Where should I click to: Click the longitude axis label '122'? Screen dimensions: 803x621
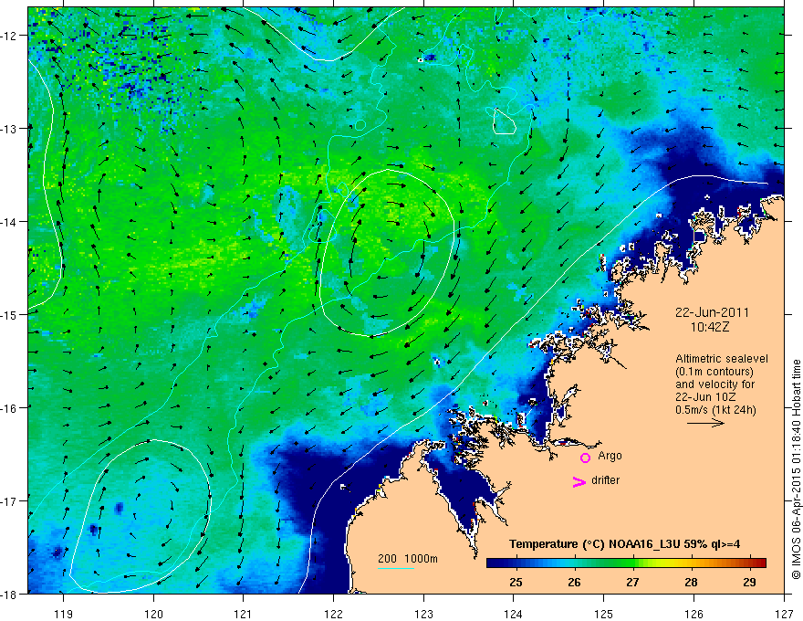[x=333, y=614]
